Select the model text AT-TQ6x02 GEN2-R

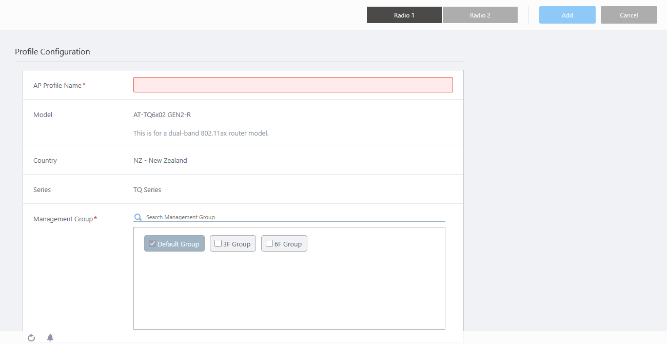tap(162, 114)
